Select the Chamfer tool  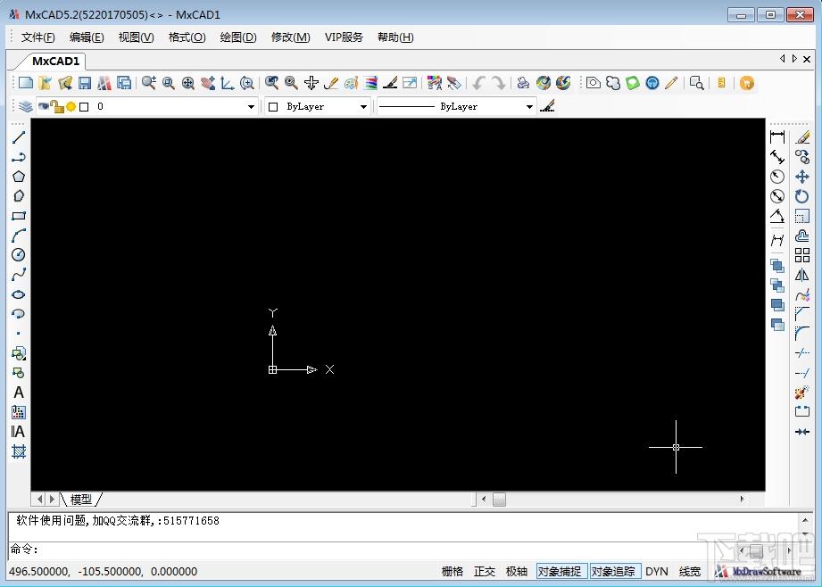[x=802, y=314]
